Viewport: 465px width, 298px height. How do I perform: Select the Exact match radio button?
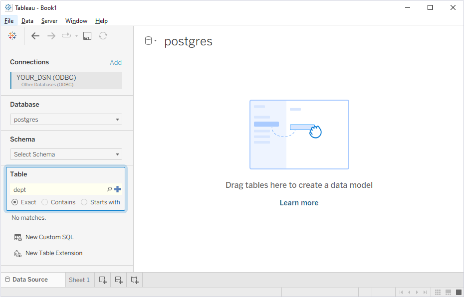click(x=14, y=202)
